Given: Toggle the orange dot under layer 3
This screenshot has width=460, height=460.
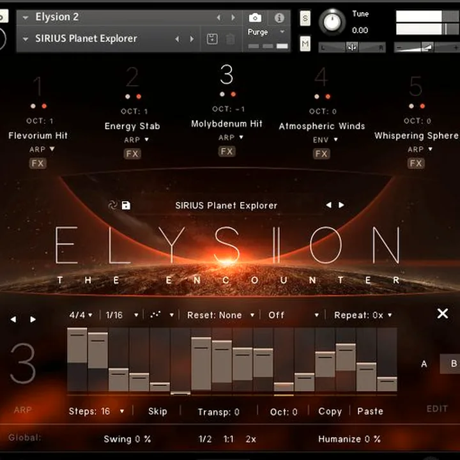Looking at the screenshot, I should (x=233, y=94).
